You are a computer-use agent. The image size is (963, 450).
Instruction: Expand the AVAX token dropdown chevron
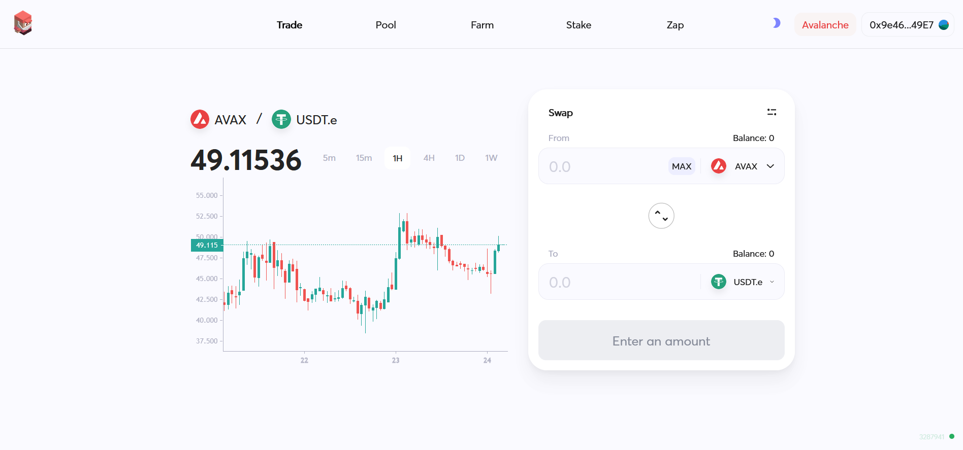tap(771, 166)
